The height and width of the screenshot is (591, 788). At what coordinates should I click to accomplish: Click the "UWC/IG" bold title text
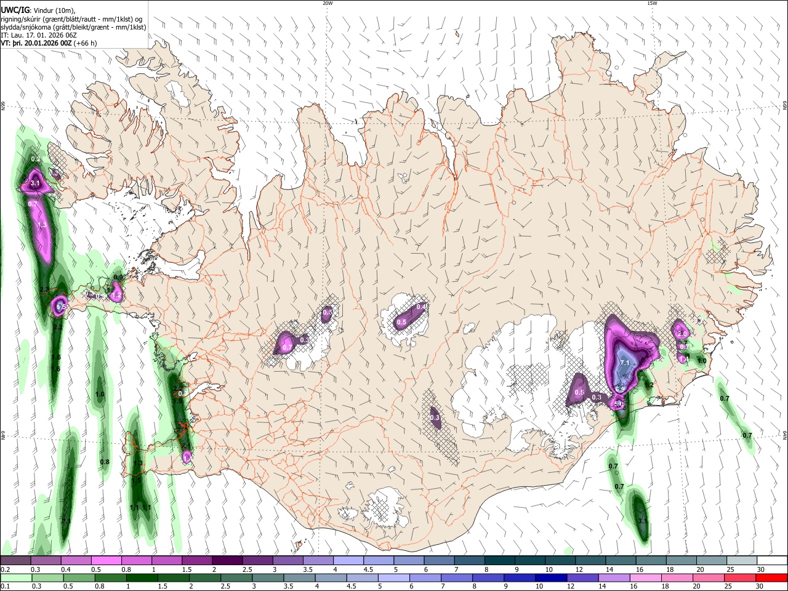(15, 10)
